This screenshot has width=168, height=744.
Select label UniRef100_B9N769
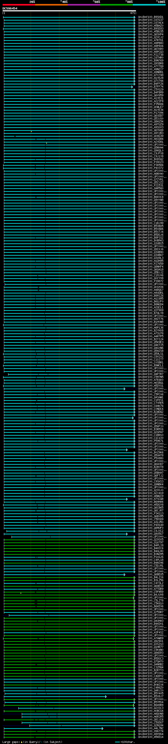(x=150, y=60)
